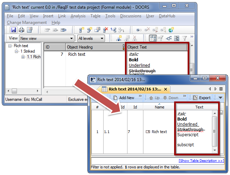Collapse the Rich text tree root
230x175 pixels.
coord(10,46)
